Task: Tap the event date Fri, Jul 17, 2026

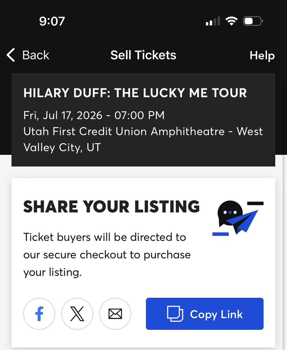Action: [x=63, y=115]
